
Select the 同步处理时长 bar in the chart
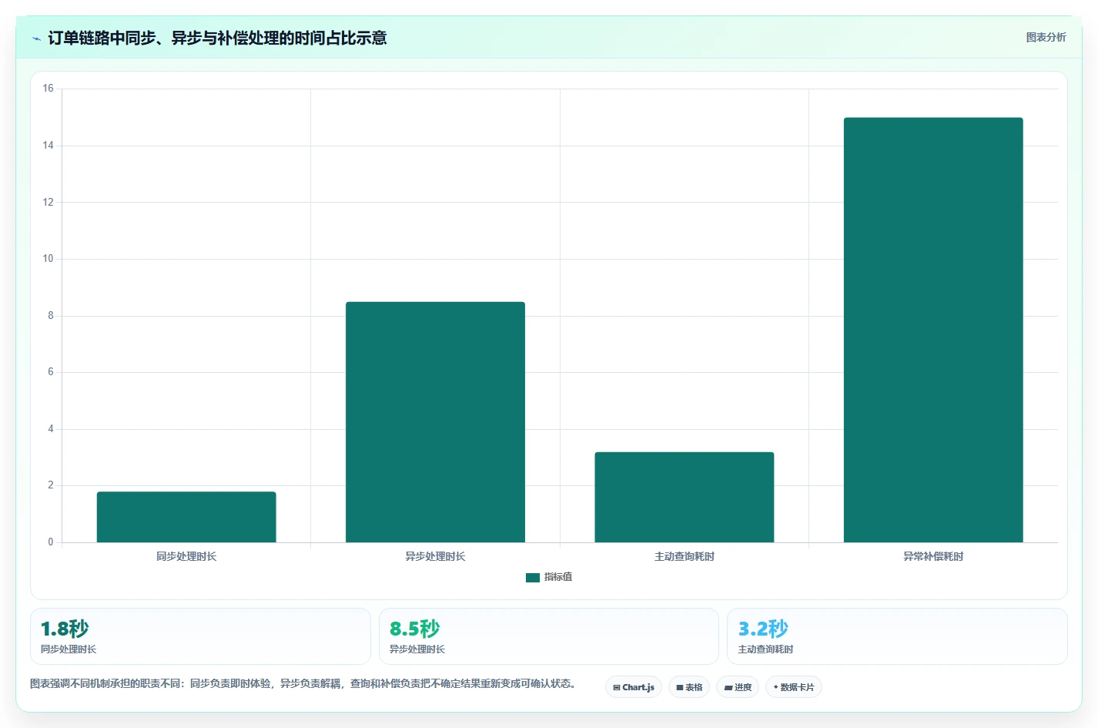(x=186, y=517)
